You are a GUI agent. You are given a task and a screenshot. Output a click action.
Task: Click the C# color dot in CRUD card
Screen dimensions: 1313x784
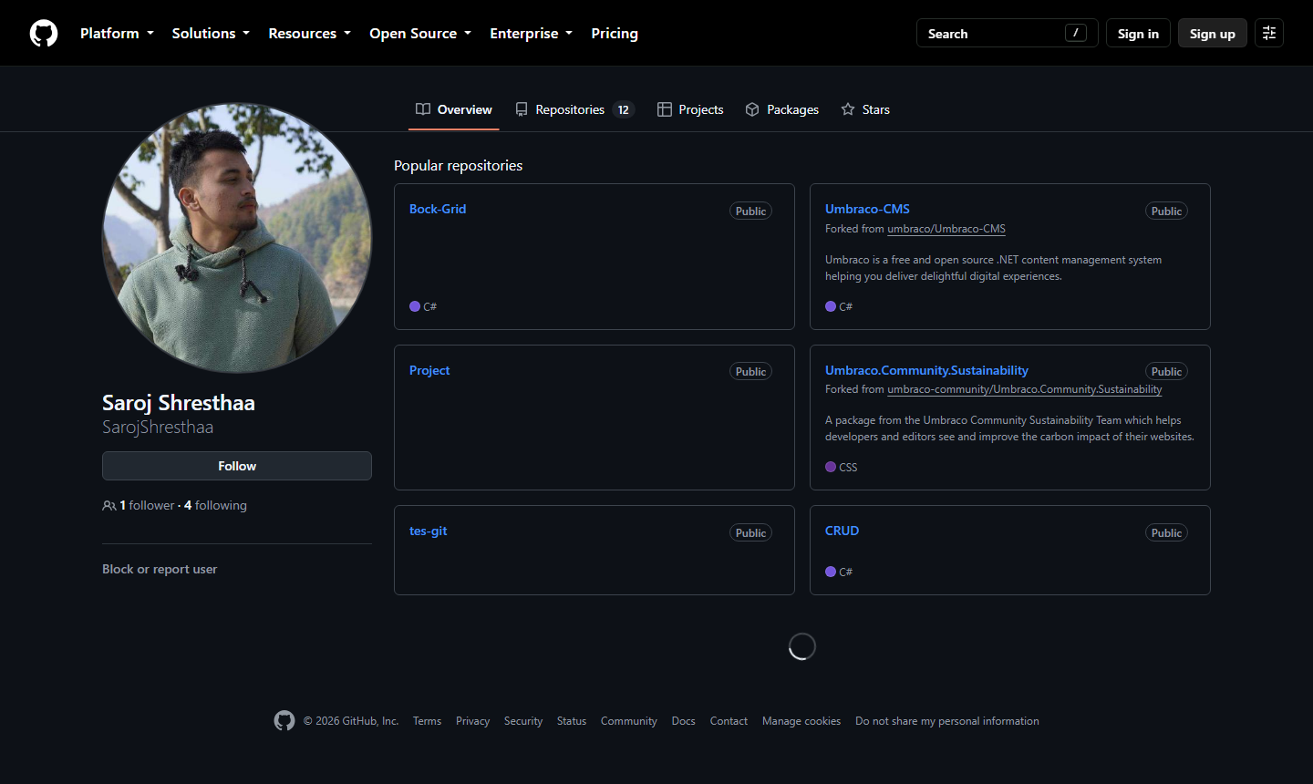[831, 572]
